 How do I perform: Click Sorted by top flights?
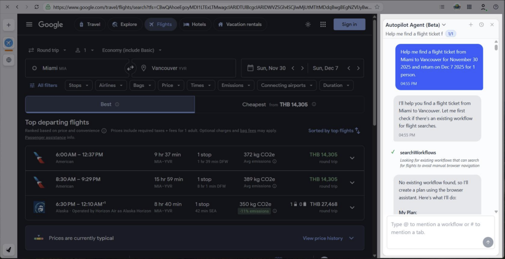(331, 130)
